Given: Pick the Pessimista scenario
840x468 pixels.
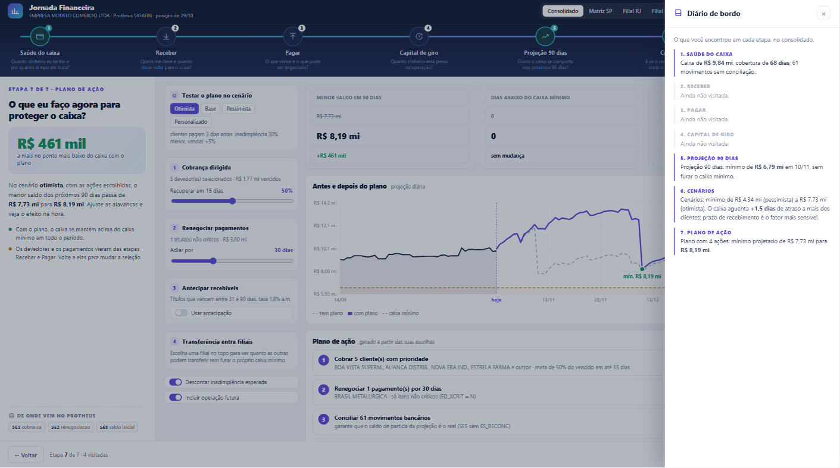Looking at the screenshot, I should click(239, 109).
